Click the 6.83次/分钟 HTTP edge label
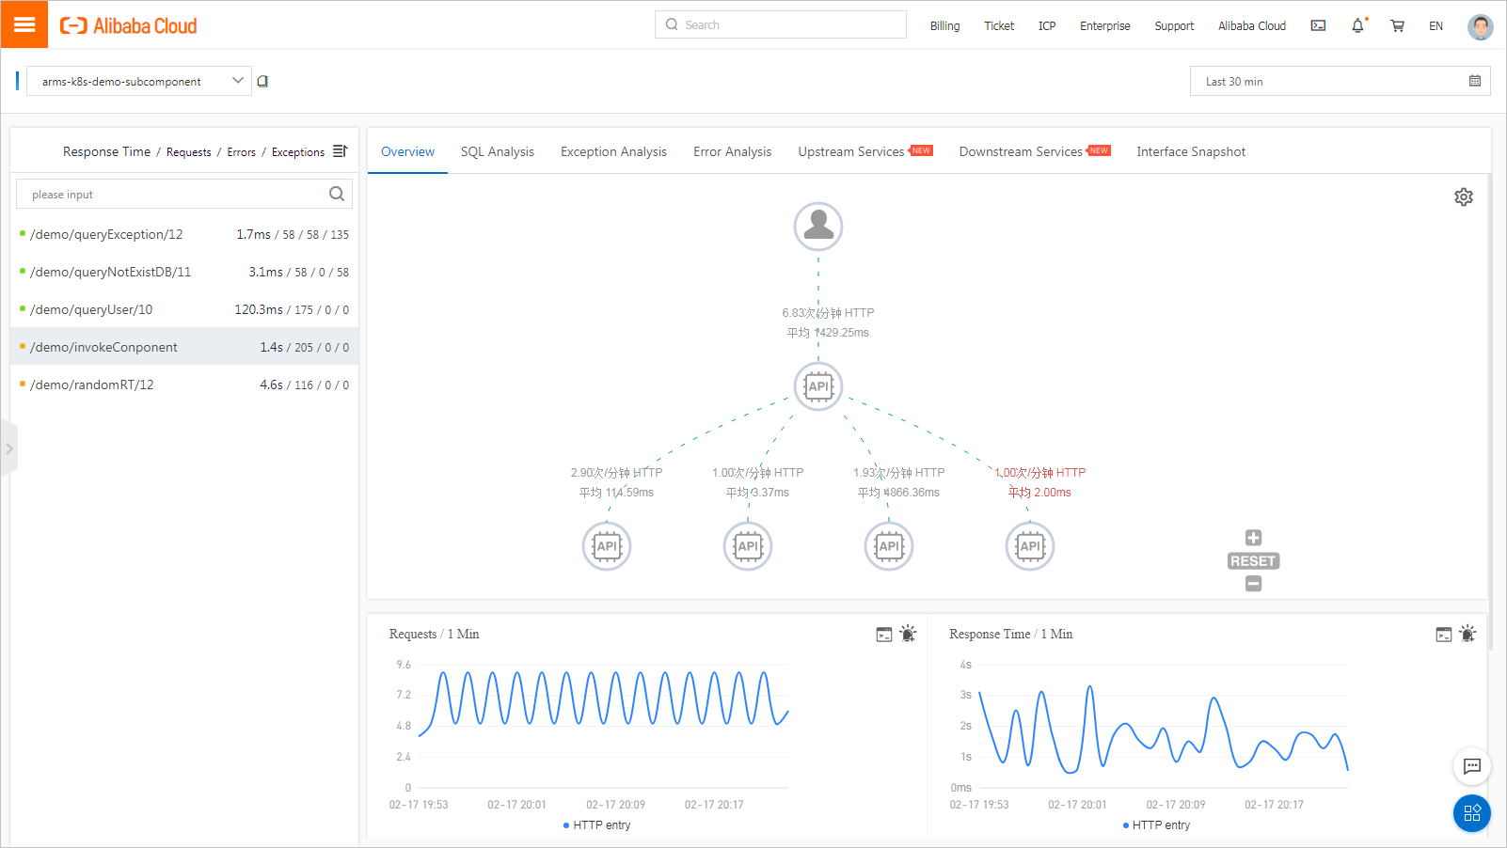This screenshot has width=1507, height=848. [828, 313]
